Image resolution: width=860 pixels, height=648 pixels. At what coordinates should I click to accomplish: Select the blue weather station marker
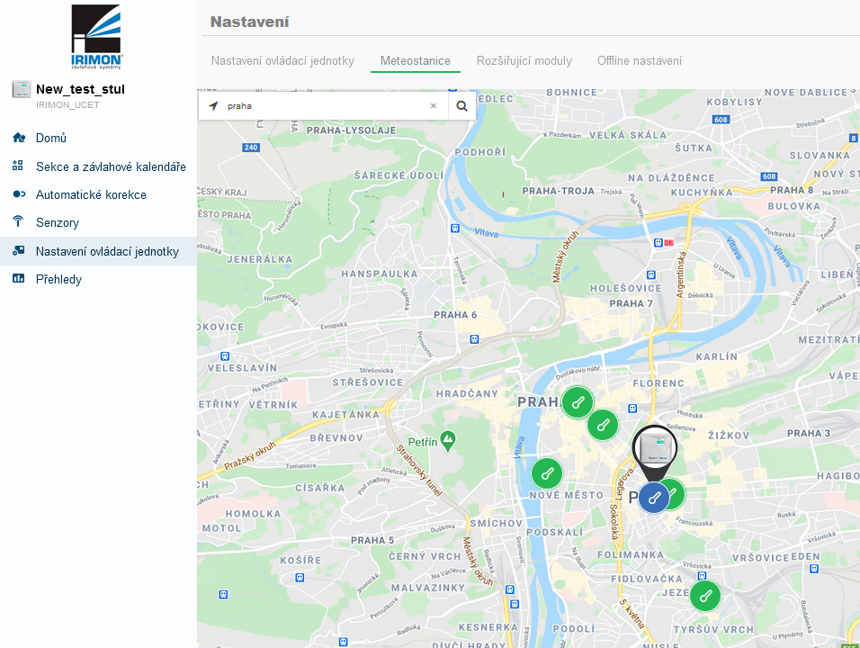click(x=654, y=497)
